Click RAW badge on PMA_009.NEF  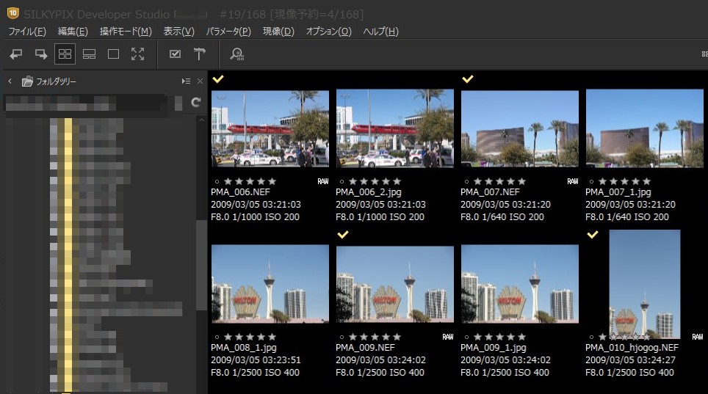448,337
